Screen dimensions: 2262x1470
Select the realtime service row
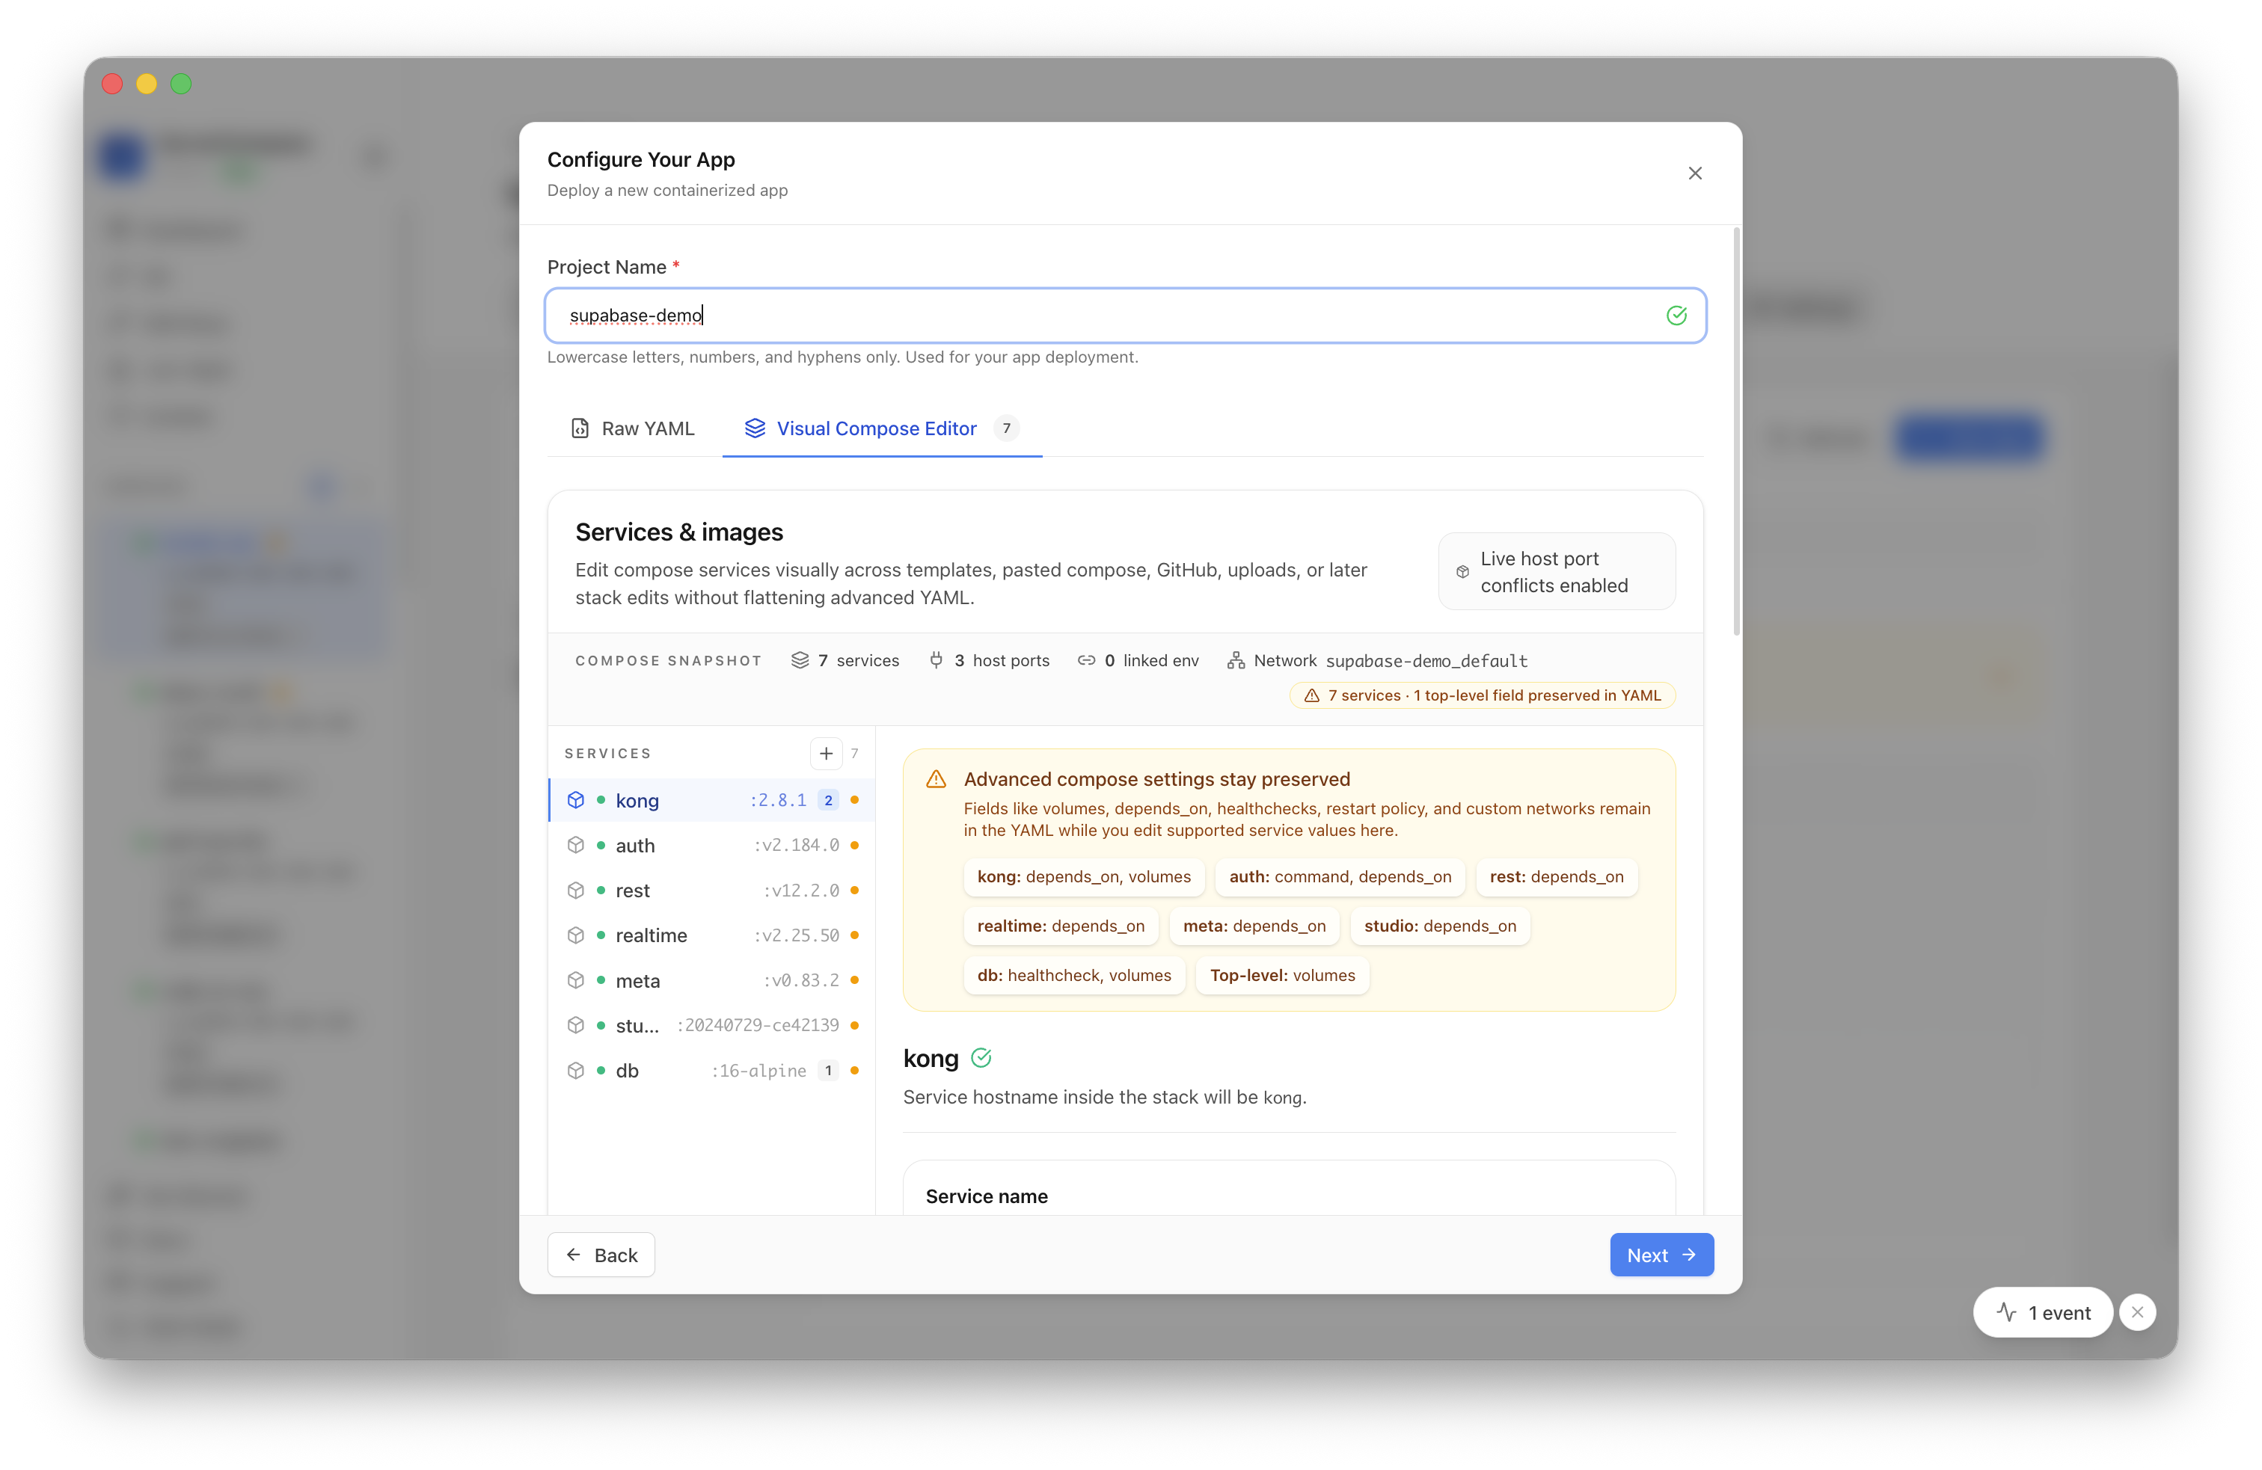click(712, 935)
